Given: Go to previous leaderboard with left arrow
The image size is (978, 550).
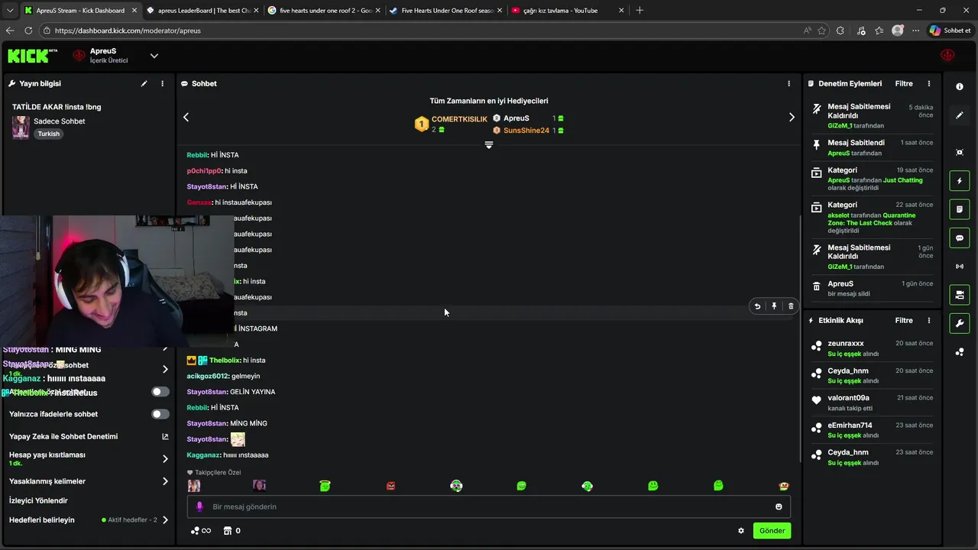Looking at the screenshot, I should [x=186, y=117].
